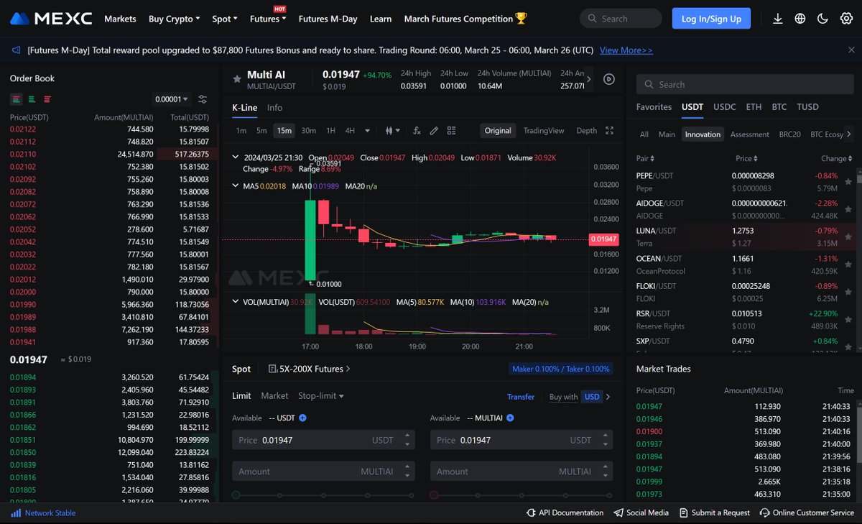Show bids-only order book view
The height and width of the screenshot is (524, 862).
coord(32,99)
